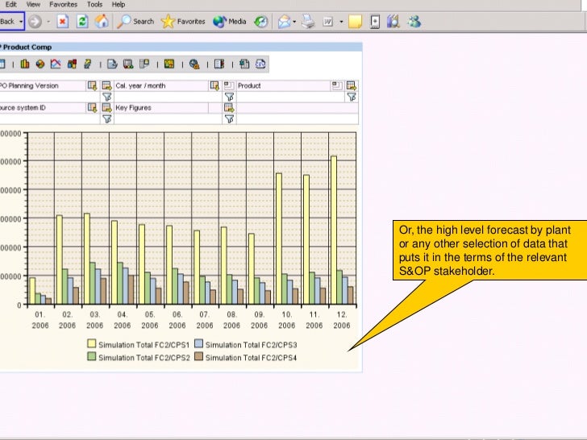The image size is (587, 440).
Task: Click the table layout icon in report toolbar
Action: point(144,64)
